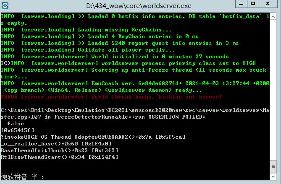281x184 pixels.
Task: Click the scrollbar up arrow
Action: [273, 17]
